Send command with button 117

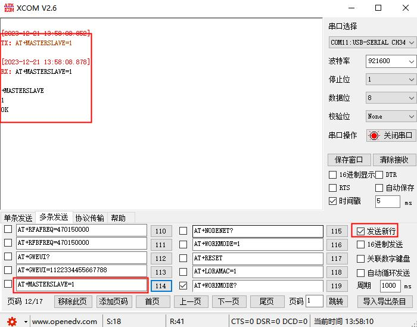point(337,259)
